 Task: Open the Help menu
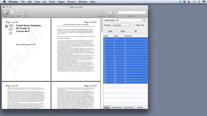(x=93, y=2)
